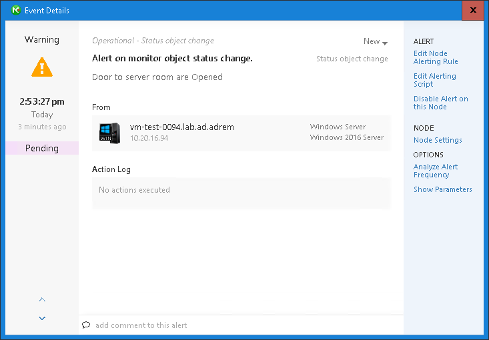
Task: Open the New status dropdown
Action: click(x=376, y=41)
